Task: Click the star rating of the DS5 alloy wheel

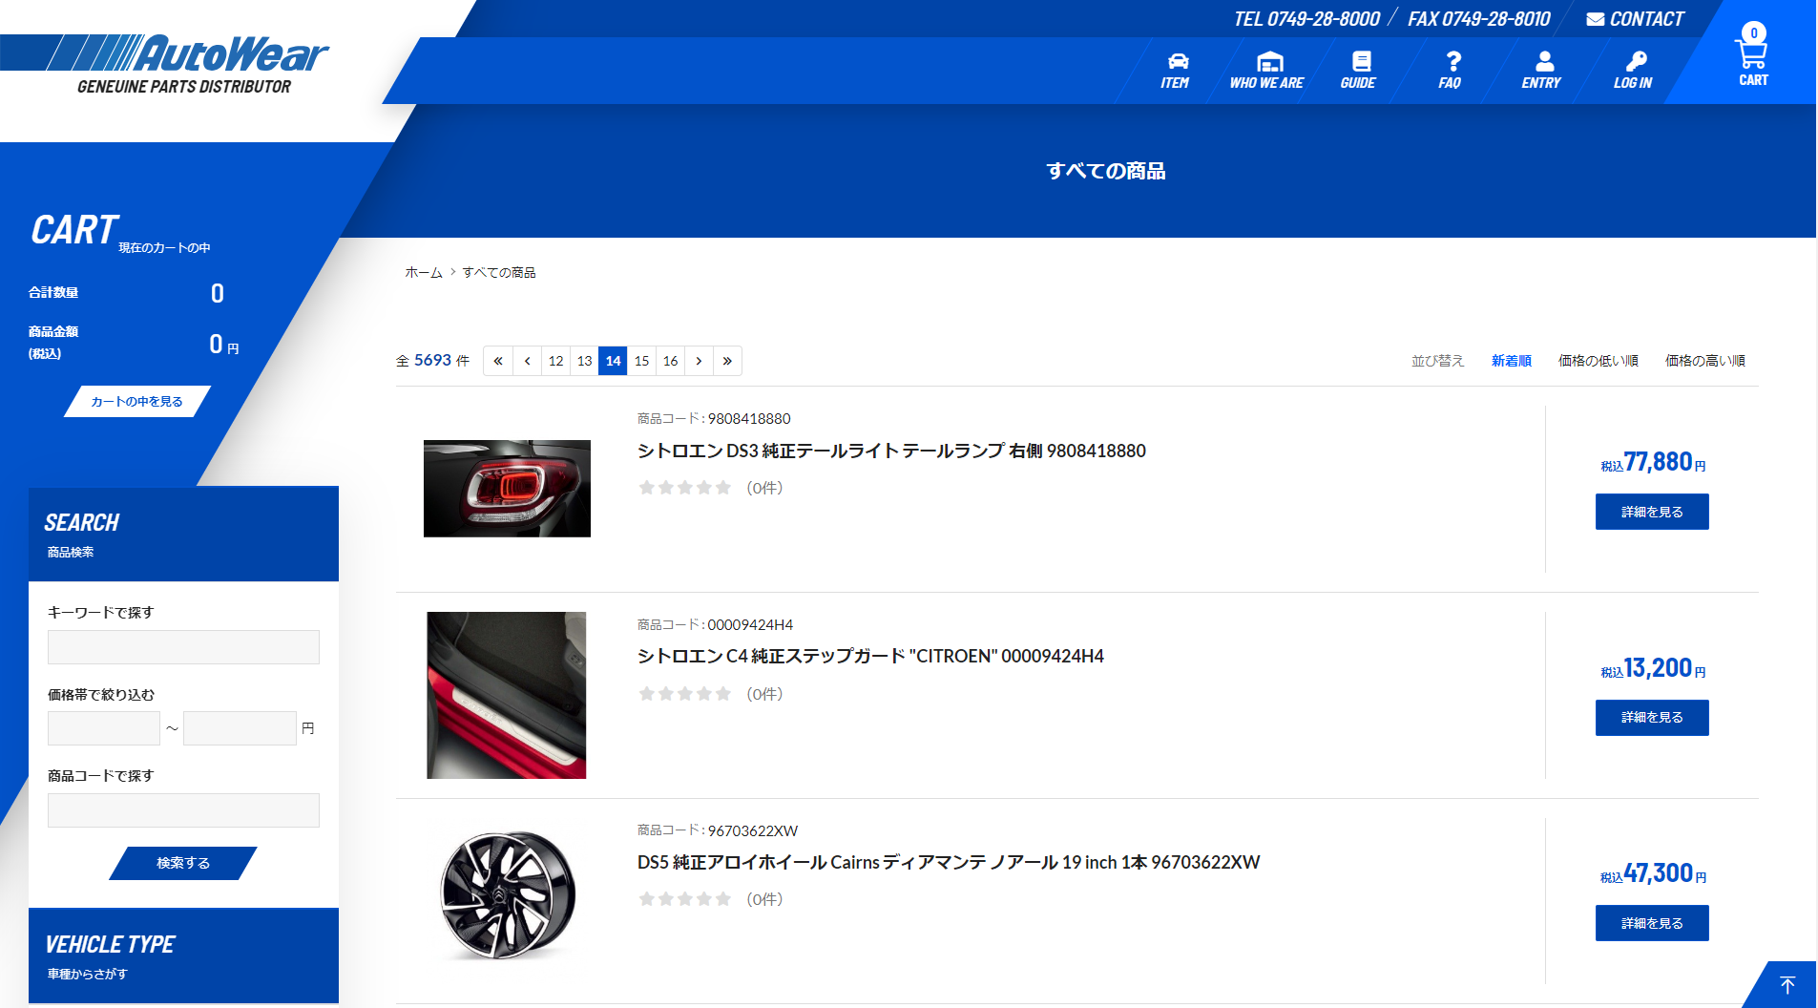Action: tap(684, 899)
